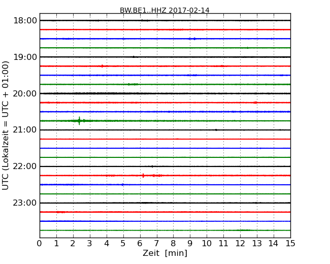Click the x-axis tick label 10
The height and width of the screenshot is (264, 330).
[207, 244]
